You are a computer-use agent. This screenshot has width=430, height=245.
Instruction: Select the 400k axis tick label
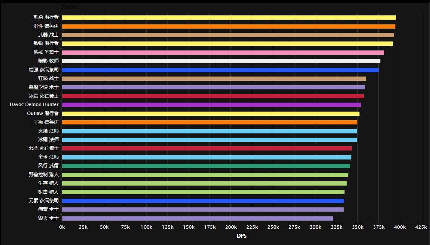click(x=400, y=227)
